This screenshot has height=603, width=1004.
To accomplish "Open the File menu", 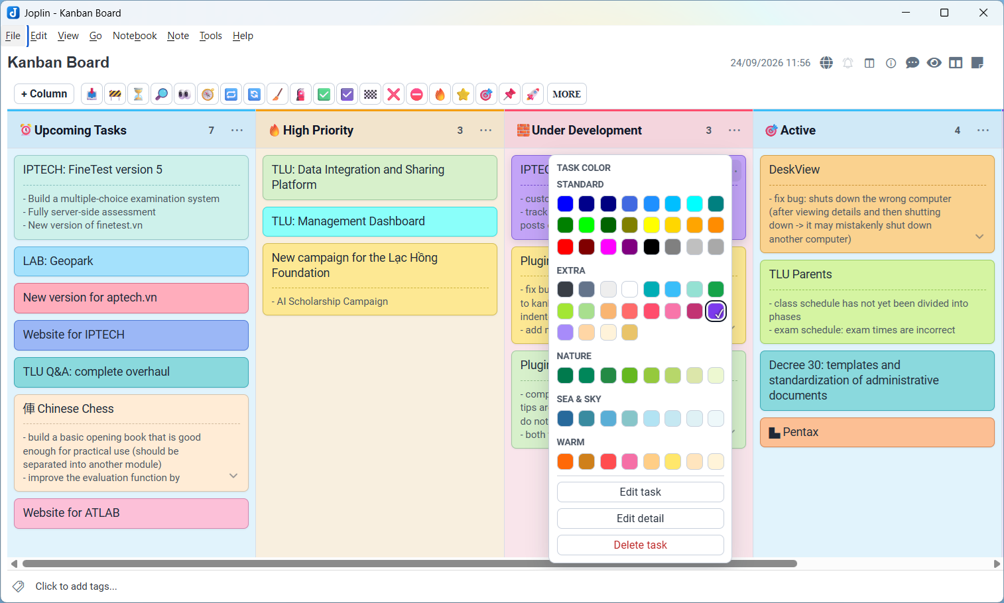I will [x=13, y=36].
